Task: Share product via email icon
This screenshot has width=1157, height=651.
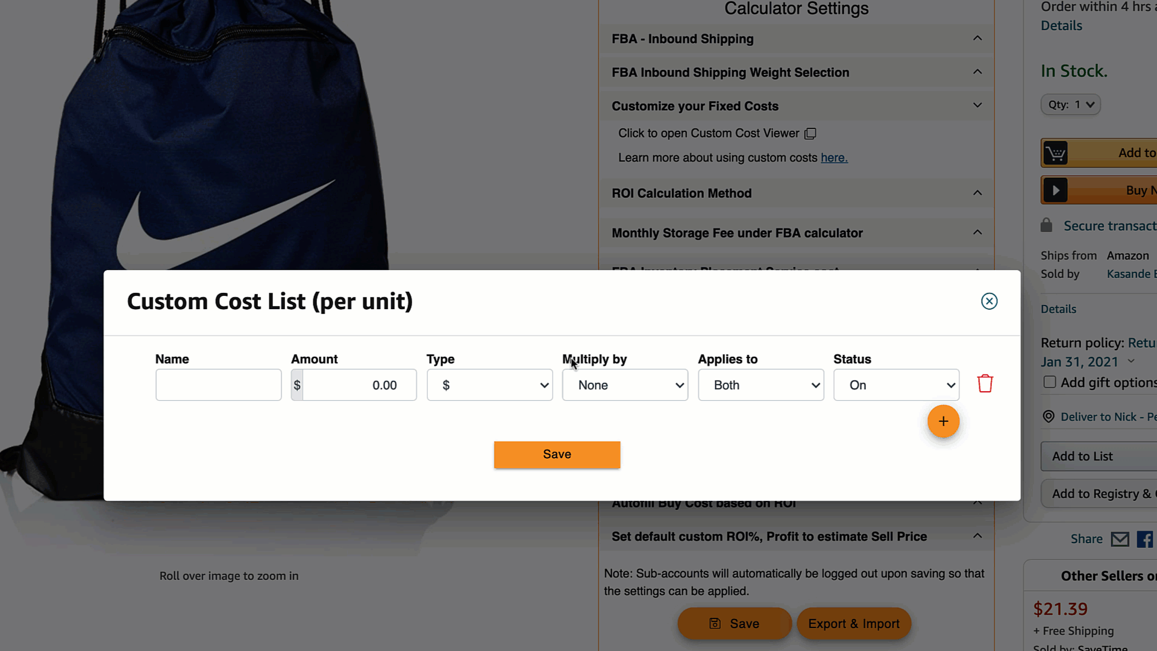Action: 1120,539
